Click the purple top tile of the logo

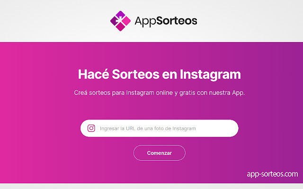tap(120, 15)
